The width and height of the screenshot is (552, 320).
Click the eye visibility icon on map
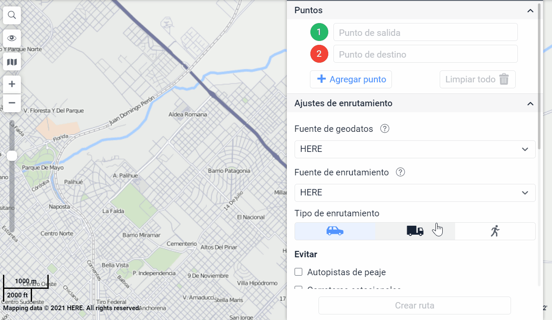12,38
